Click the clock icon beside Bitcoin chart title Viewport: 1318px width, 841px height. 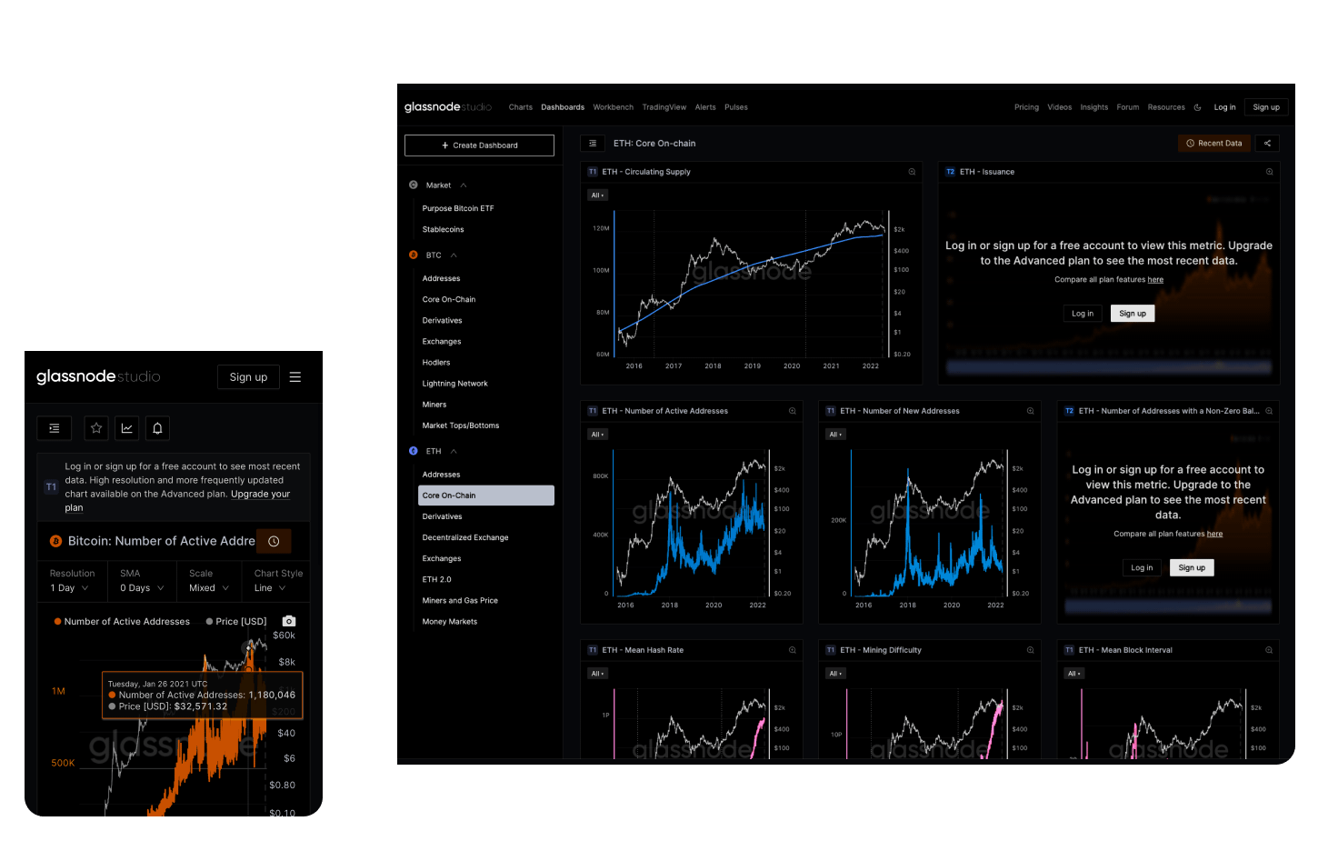(274, 541)
